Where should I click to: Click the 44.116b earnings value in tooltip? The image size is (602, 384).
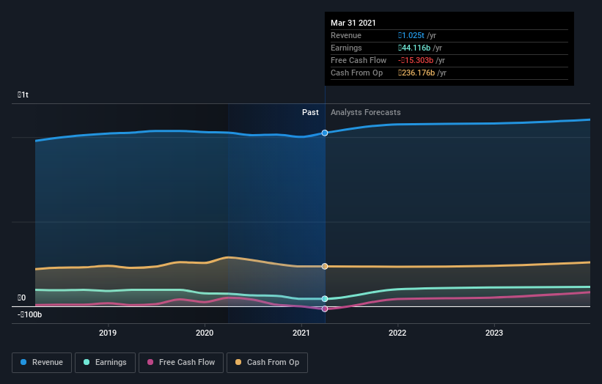pyautogui.click(x=414, y=48)
